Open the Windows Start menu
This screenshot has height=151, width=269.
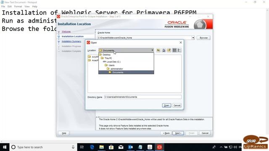[x=5, y=147]
